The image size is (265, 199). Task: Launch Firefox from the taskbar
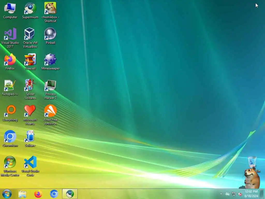[x=38, y=194]
